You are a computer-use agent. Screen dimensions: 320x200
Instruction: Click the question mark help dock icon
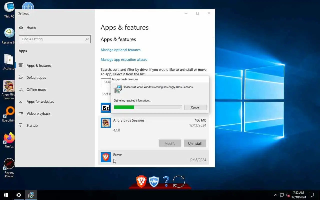[166, 181]
